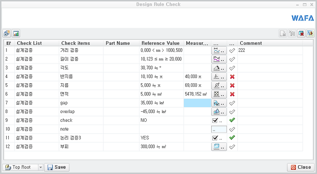Image resolution: width=317 pixels, height=174 pixels.
Task: Click the rightmost colored toolbar icon
Action: click(310, 33)
